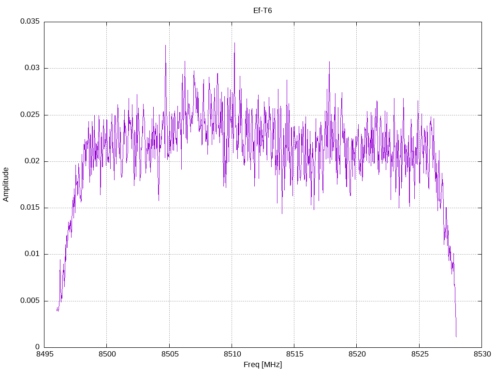
Task: Click the 8525 x-axis tick label
Action: (420, 354)
